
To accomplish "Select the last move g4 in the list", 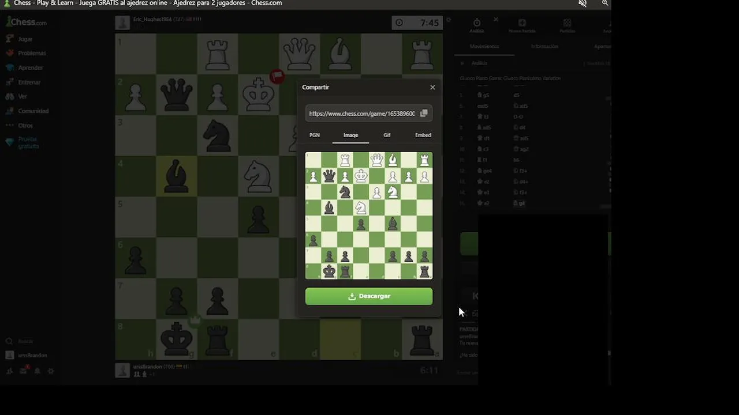I will pos(519,203).
